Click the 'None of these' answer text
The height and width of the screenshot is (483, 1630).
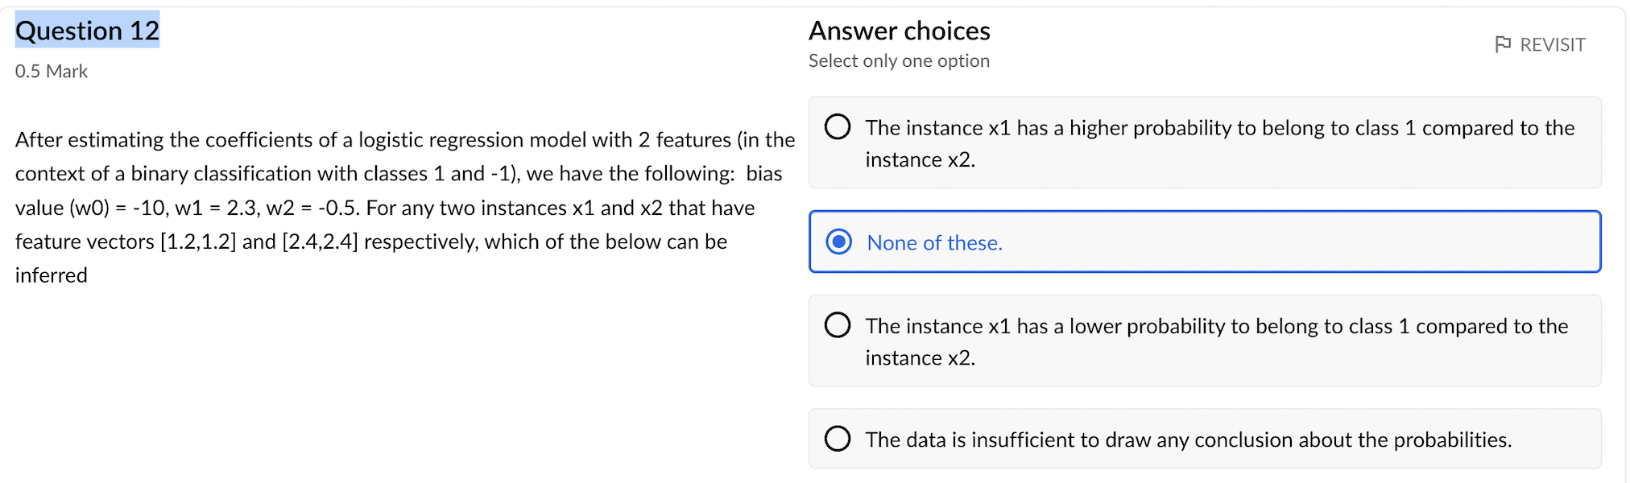(933, 242)
